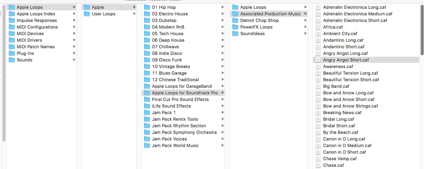Screen dimensions: 424x169
Task: Expand the Apple Loops for GarageBand arrow
Action: pos(222,86)
